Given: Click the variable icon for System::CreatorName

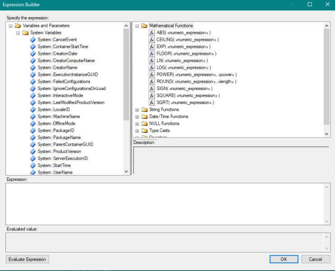Looking at the screenshot, I should tap(33, 68).
